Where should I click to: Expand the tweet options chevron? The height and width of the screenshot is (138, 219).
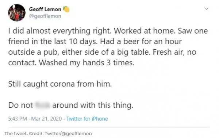point(207,9)
